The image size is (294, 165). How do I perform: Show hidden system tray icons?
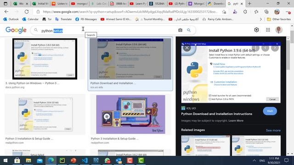[254, 160]
